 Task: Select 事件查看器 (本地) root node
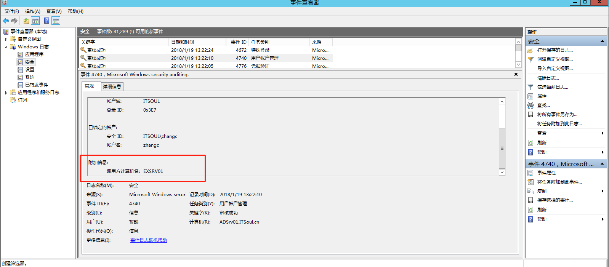(x=29, y=32)
